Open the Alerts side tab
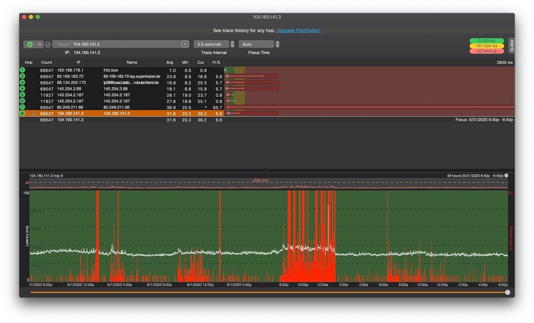Viewport: 534px width, 323px height. (x=511, y=45)
